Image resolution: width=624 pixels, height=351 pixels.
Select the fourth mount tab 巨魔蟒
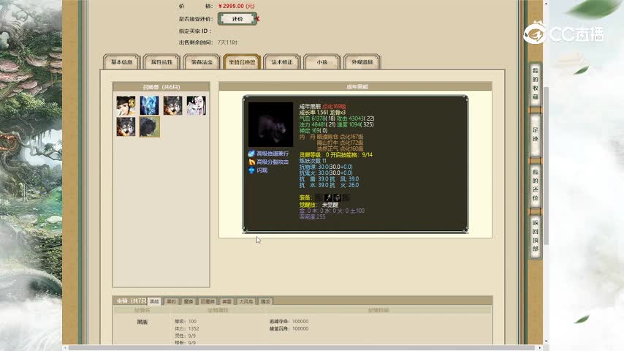208,301
